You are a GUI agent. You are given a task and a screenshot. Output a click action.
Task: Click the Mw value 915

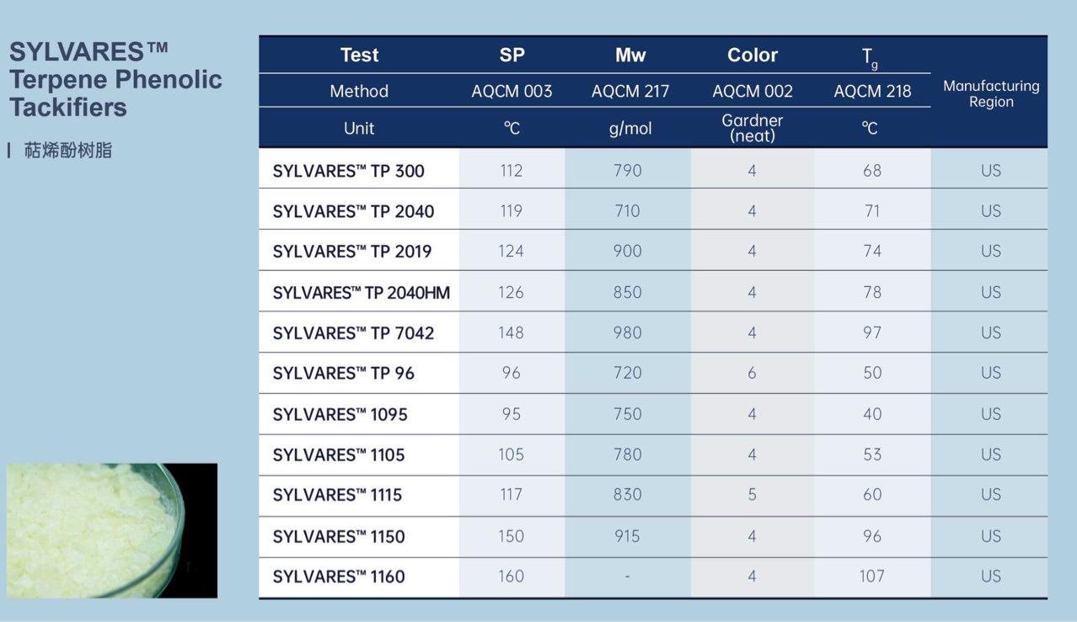tap(627, 536)
